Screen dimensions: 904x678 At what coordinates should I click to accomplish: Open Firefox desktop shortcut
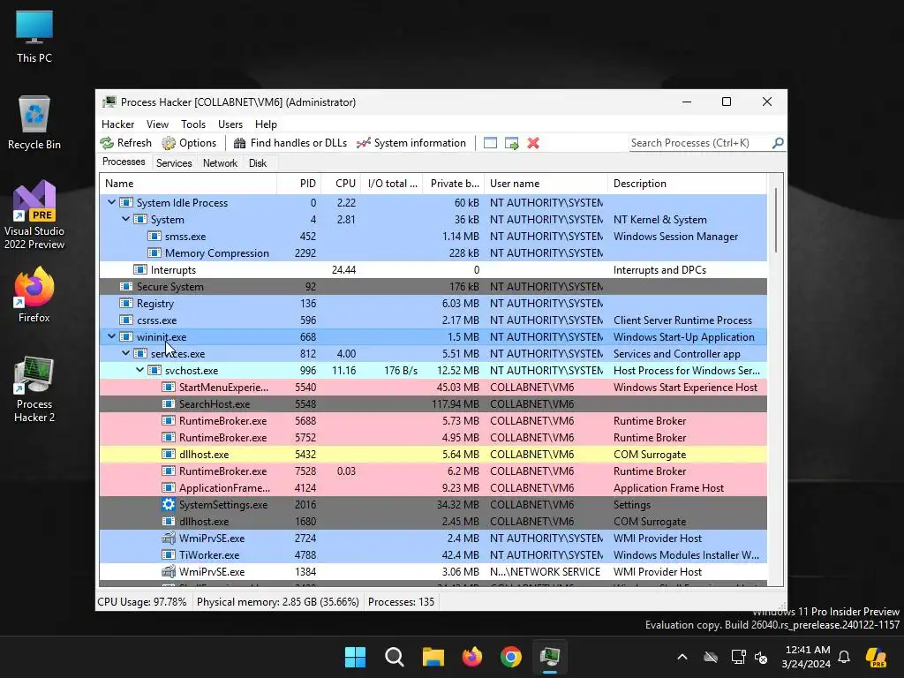[34, 295]
